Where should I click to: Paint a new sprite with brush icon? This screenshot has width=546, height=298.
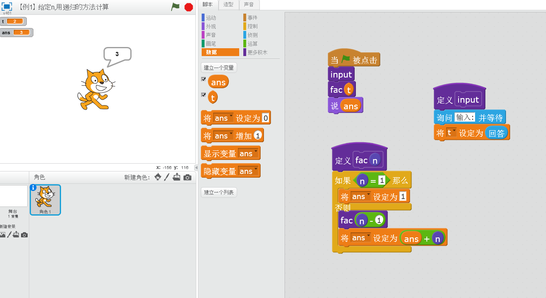[x=167, y=177]
